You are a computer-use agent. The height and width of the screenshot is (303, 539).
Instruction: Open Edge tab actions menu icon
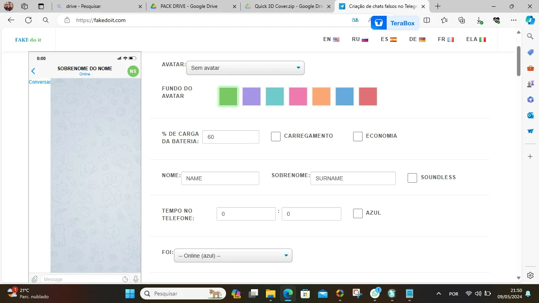[x=41, y=6]
